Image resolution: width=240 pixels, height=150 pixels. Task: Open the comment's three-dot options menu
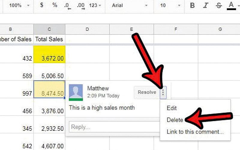tap(163, 92)
